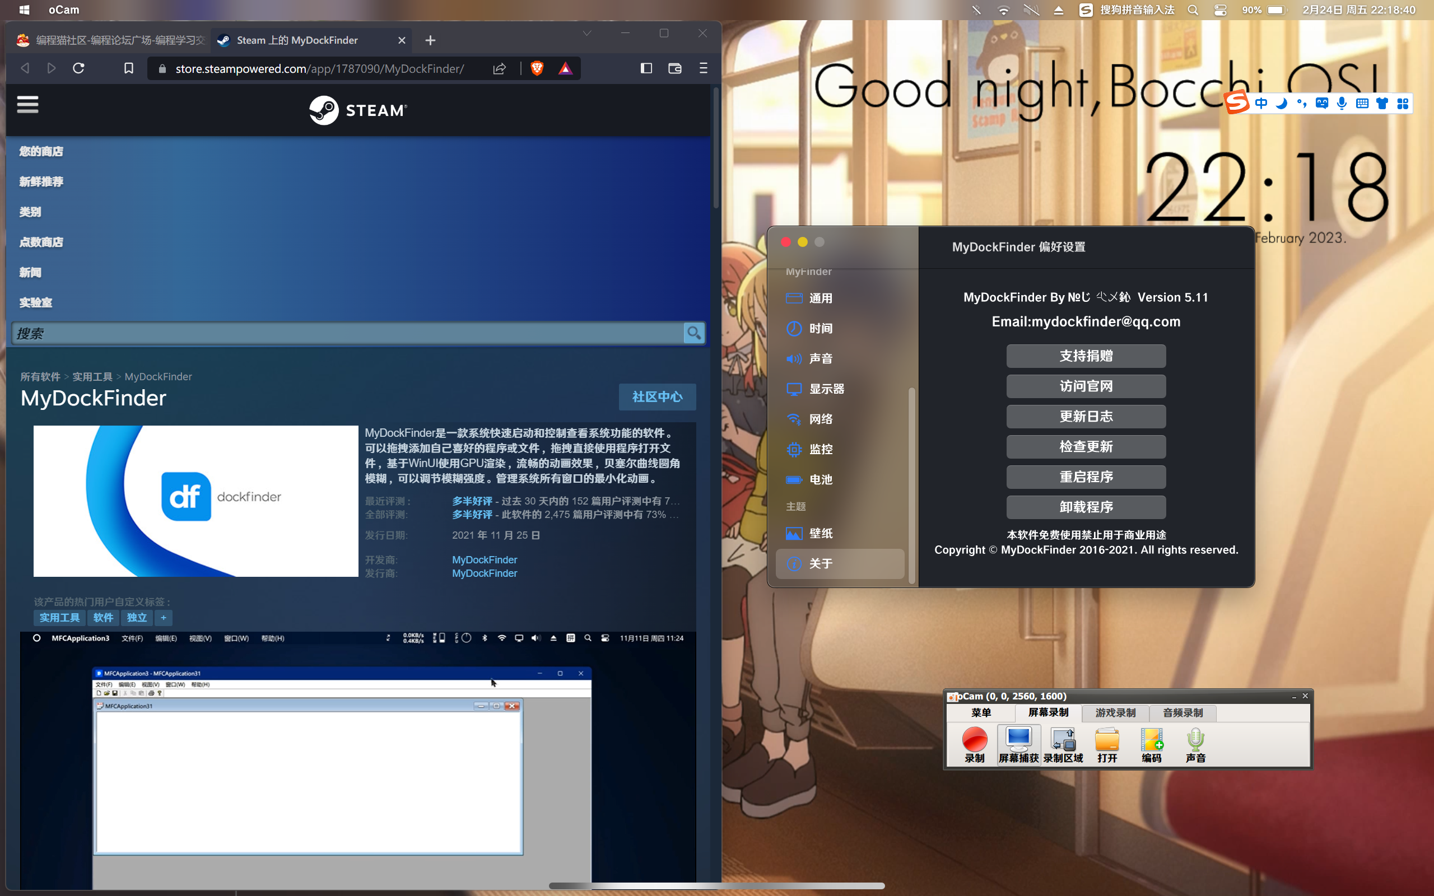
Task: Click oCam 声音 microphone icon
Action: [1196, 745]
